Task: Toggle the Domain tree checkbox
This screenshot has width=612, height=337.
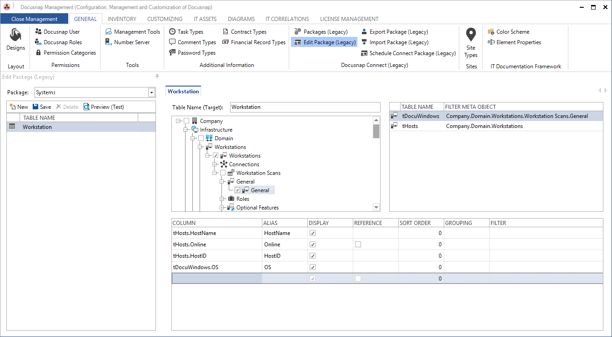Action: pyautogui.click(x=201, y=138)
